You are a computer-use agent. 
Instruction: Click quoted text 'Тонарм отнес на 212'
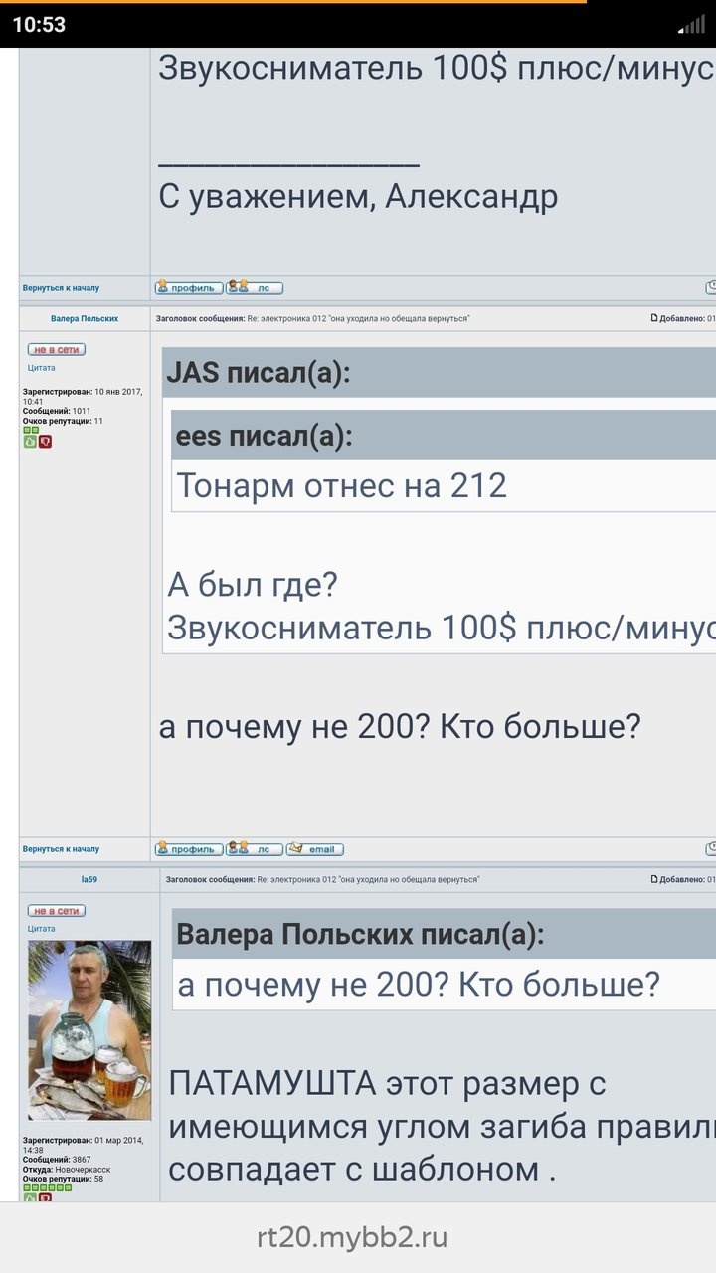pyautogui.click(x=341, y=485)
